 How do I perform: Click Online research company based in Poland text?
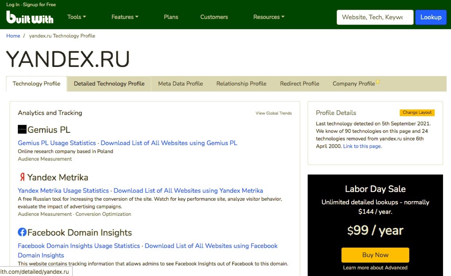coord(65,151)
